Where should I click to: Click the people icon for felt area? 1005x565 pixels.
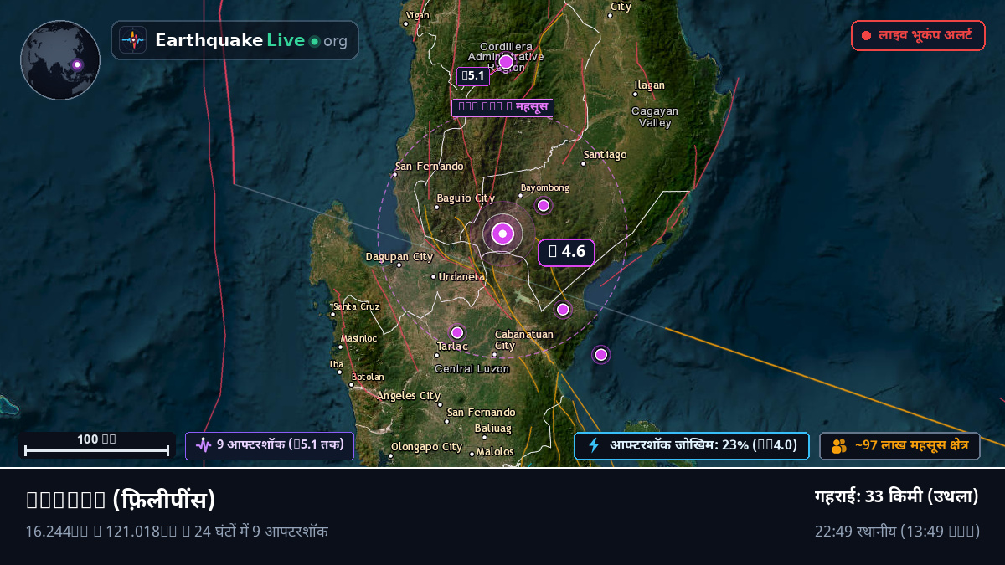(839, 446)
